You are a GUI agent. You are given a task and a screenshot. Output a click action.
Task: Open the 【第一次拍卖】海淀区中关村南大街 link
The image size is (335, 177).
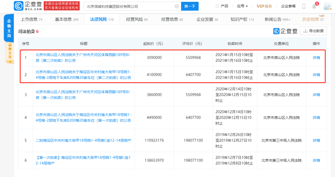point(83,160)
